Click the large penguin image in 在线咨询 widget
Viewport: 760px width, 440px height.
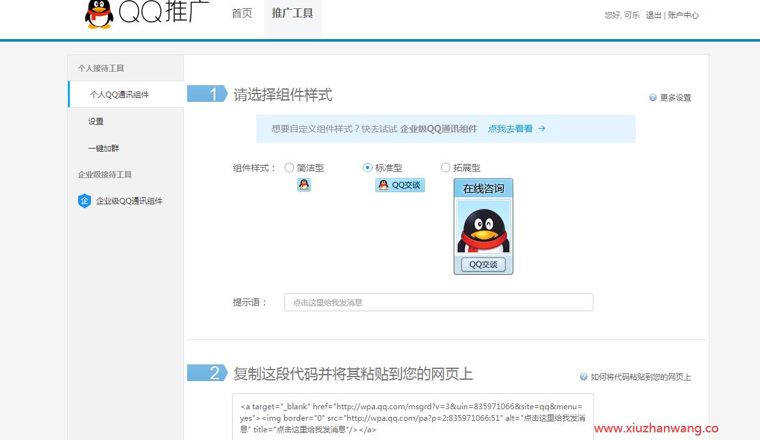tap(483, 226)
